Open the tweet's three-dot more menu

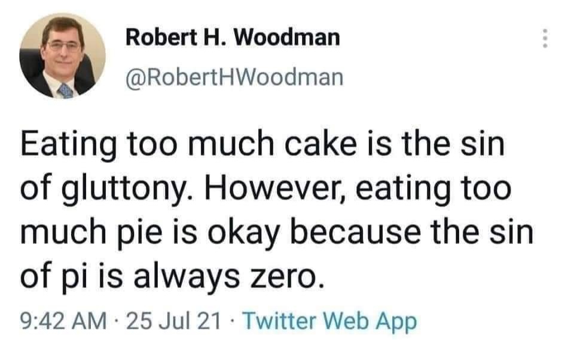[544, 39]
